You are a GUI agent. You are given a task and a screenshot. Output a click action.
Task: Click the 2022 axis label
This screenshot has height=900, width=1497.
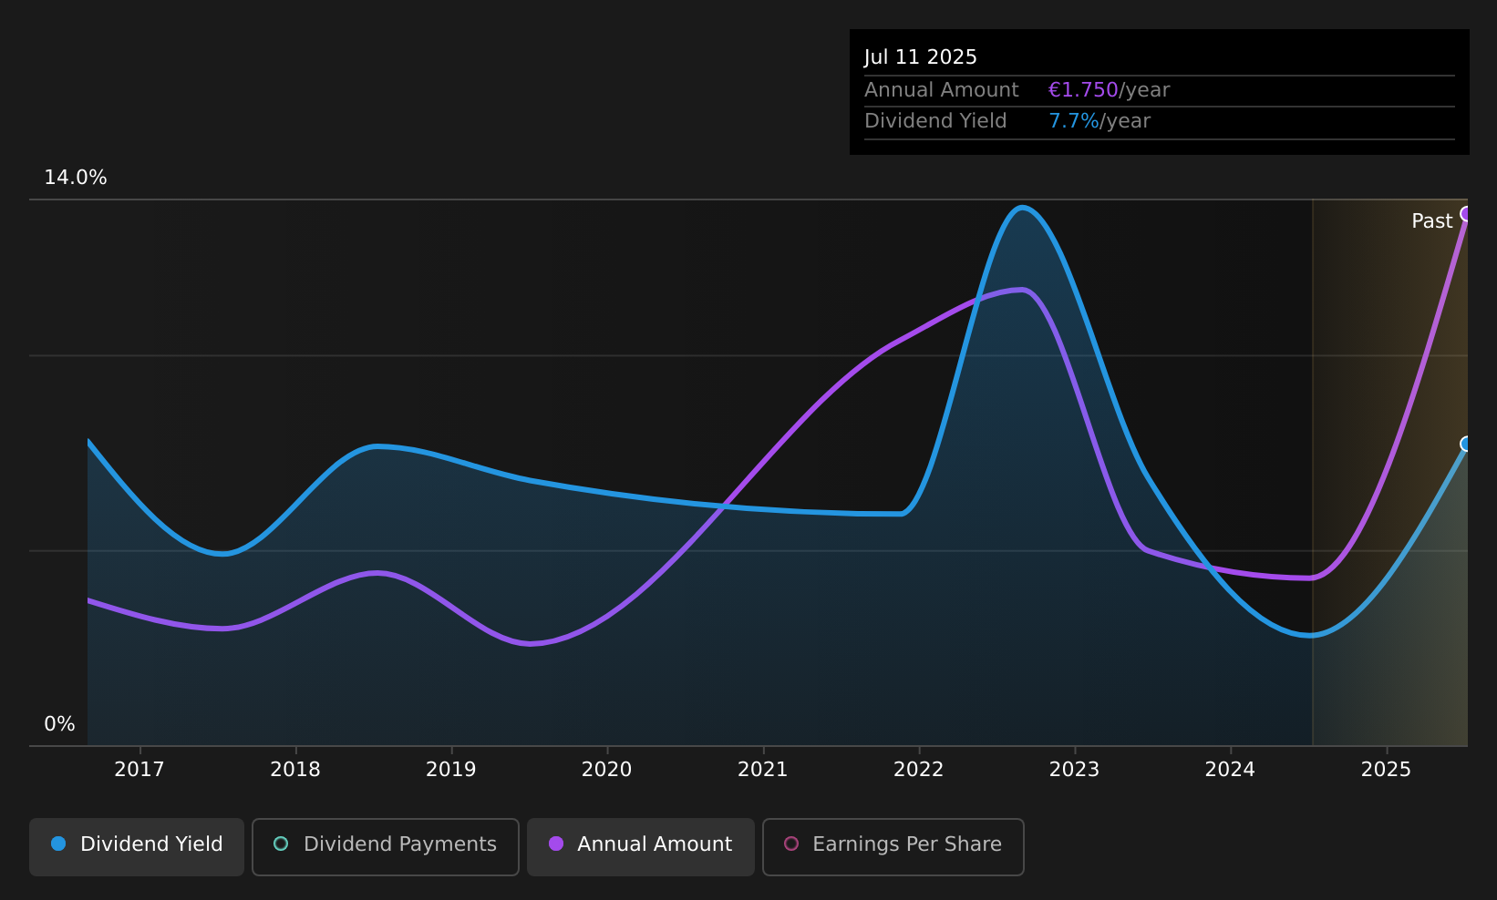click(x=919, y=770)
